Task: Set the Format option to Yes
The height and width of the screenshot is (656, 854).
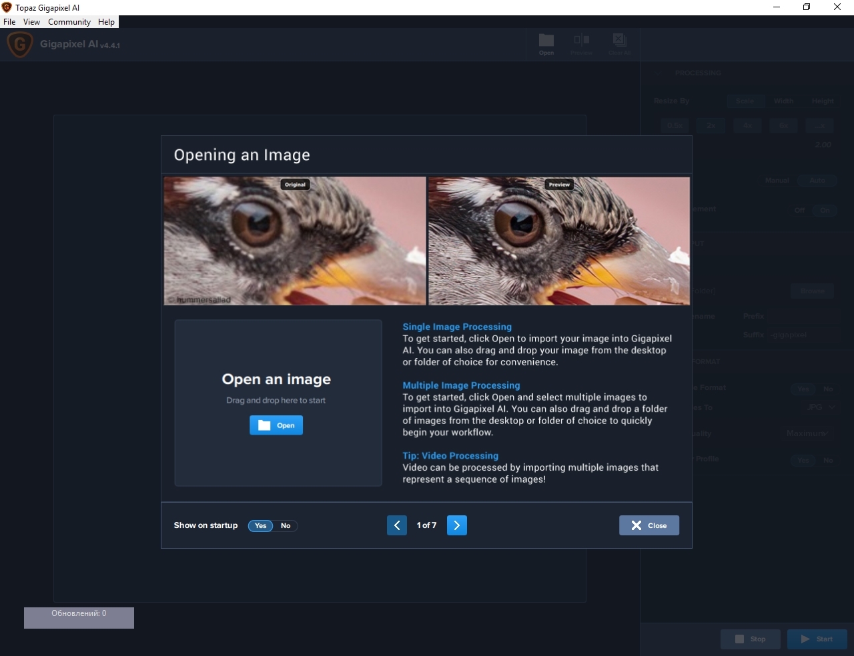Action: 803,389
